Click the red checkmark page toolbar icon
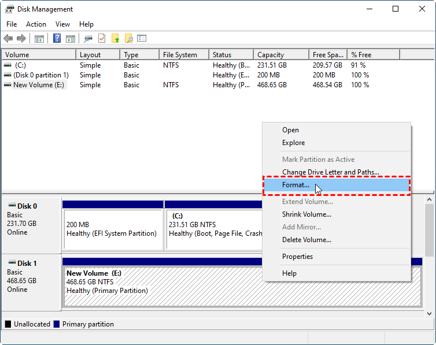Screen dimensions: 436x345 [102, 39]
